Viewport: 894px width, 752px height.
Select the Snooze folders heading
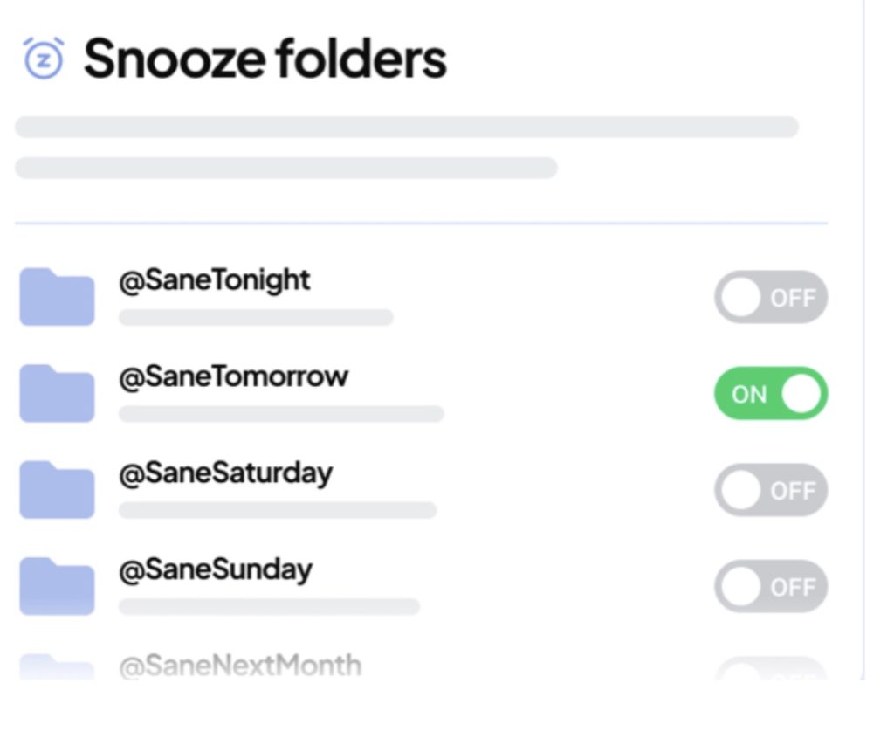(x=262, y=59)
